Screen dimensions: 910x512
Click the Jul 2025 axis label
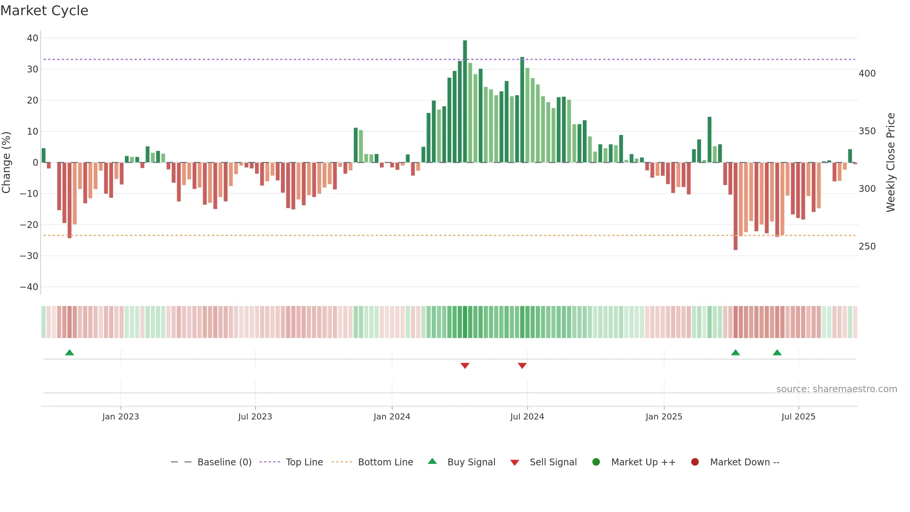point(799,417)
